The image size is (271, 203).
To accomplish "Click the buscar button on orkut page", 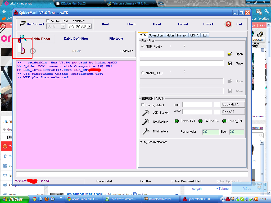I will pyautogui.click(x=258, y=40).
